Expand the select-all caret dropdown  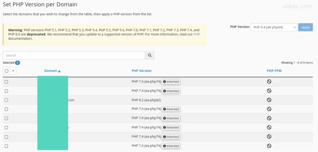tap(13, 71)
